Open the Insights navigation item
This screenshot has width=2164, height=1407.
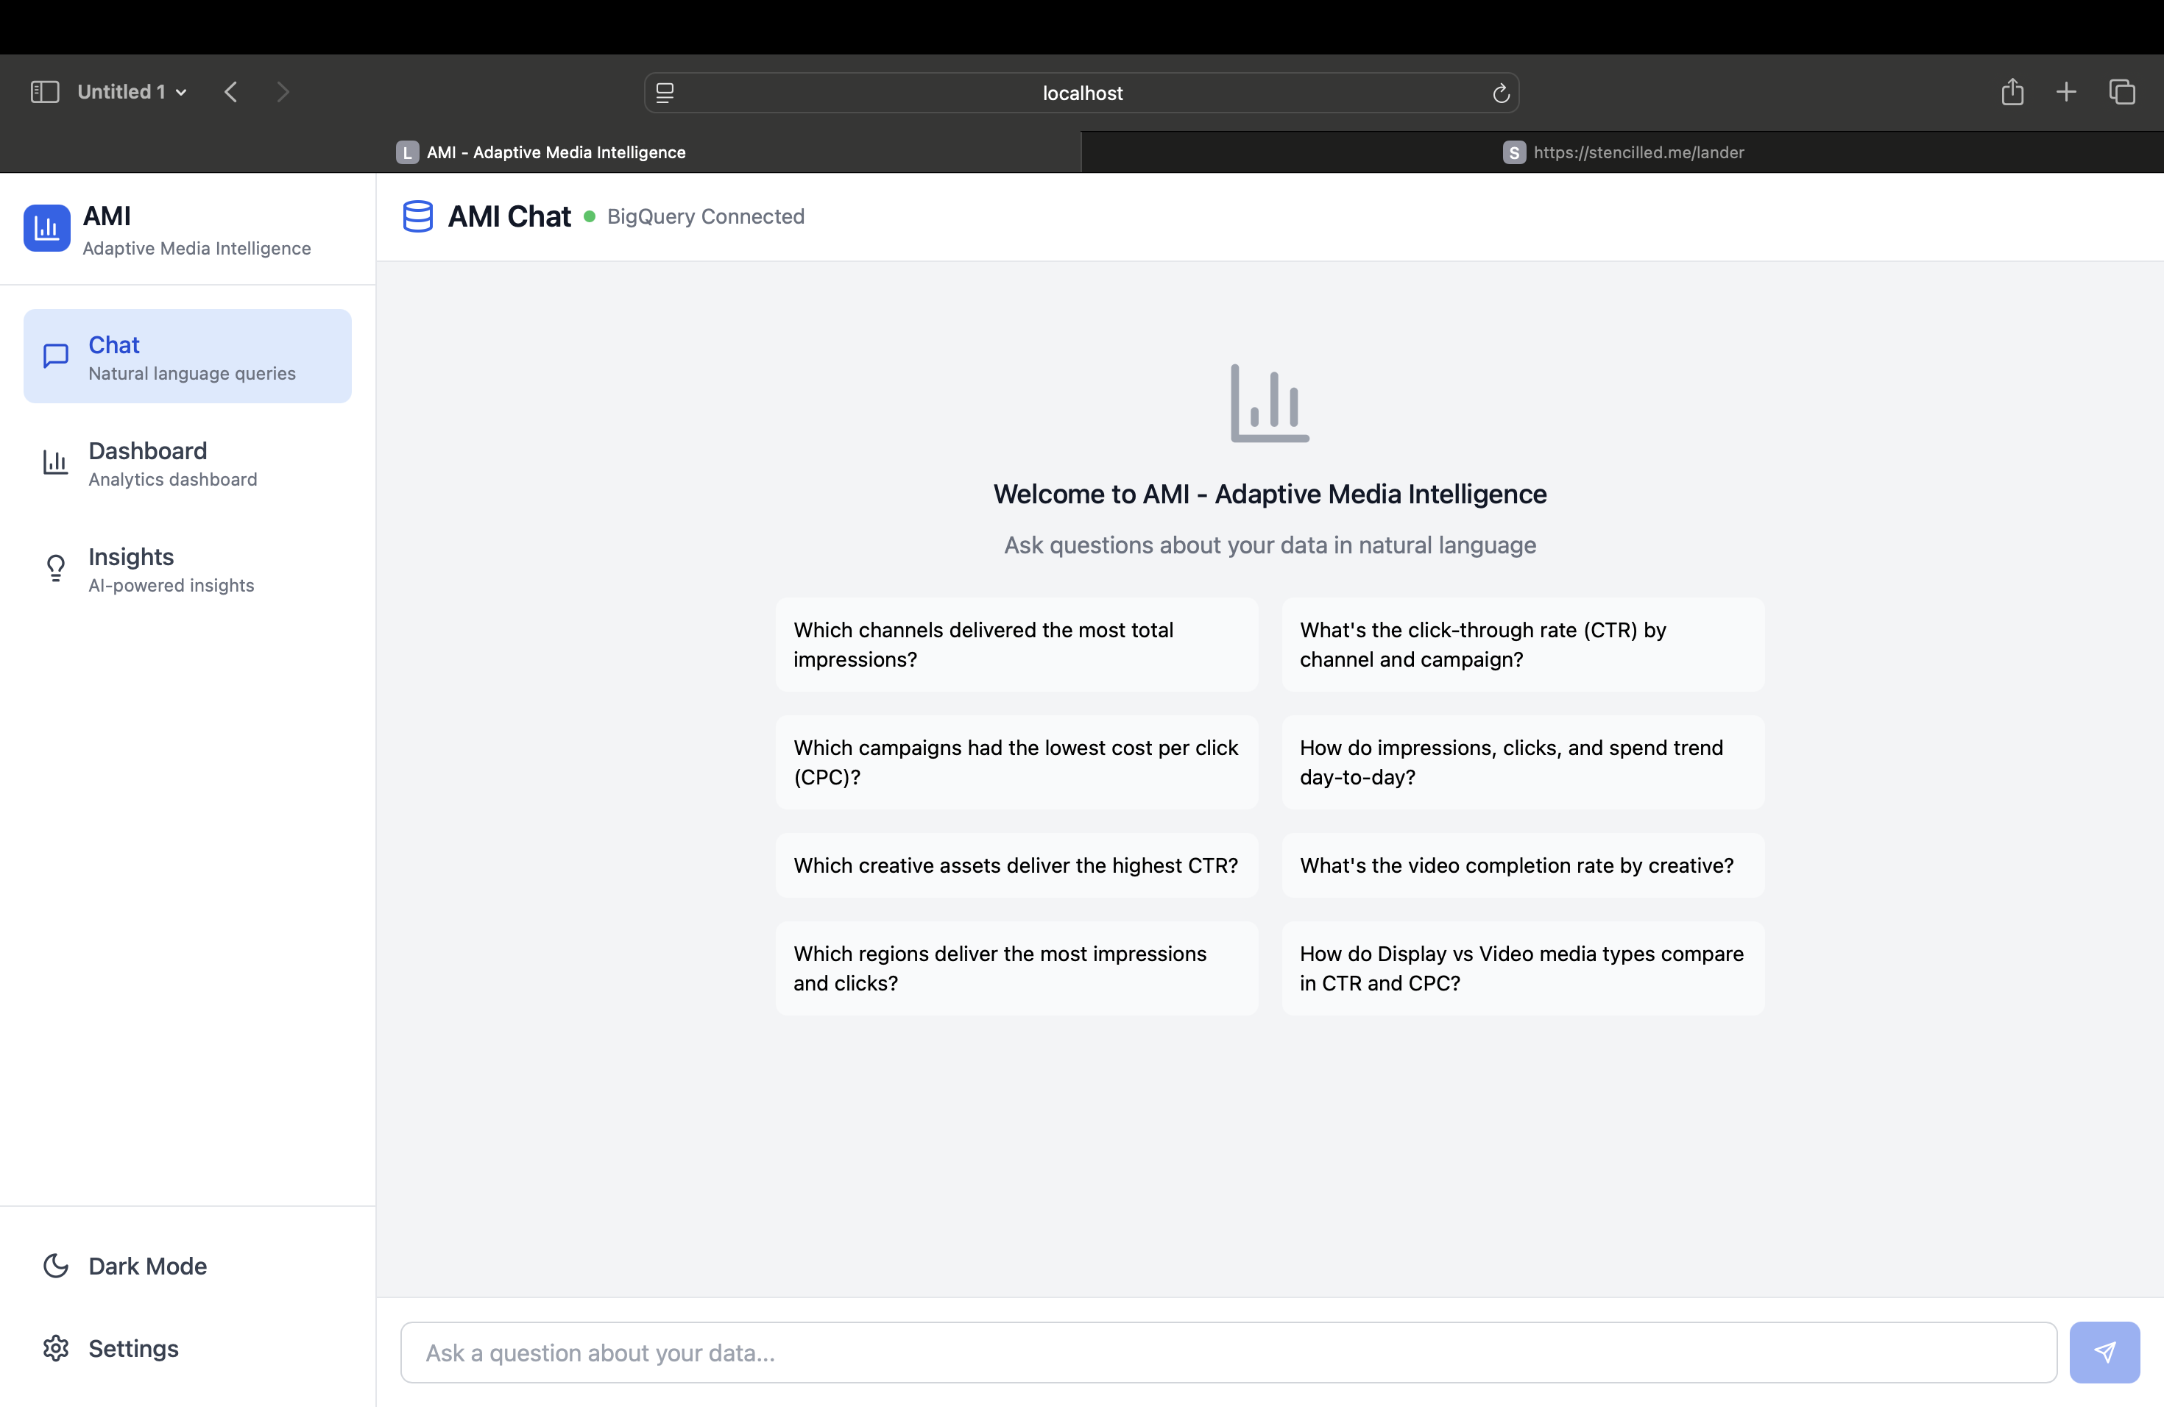click(187, 569)
